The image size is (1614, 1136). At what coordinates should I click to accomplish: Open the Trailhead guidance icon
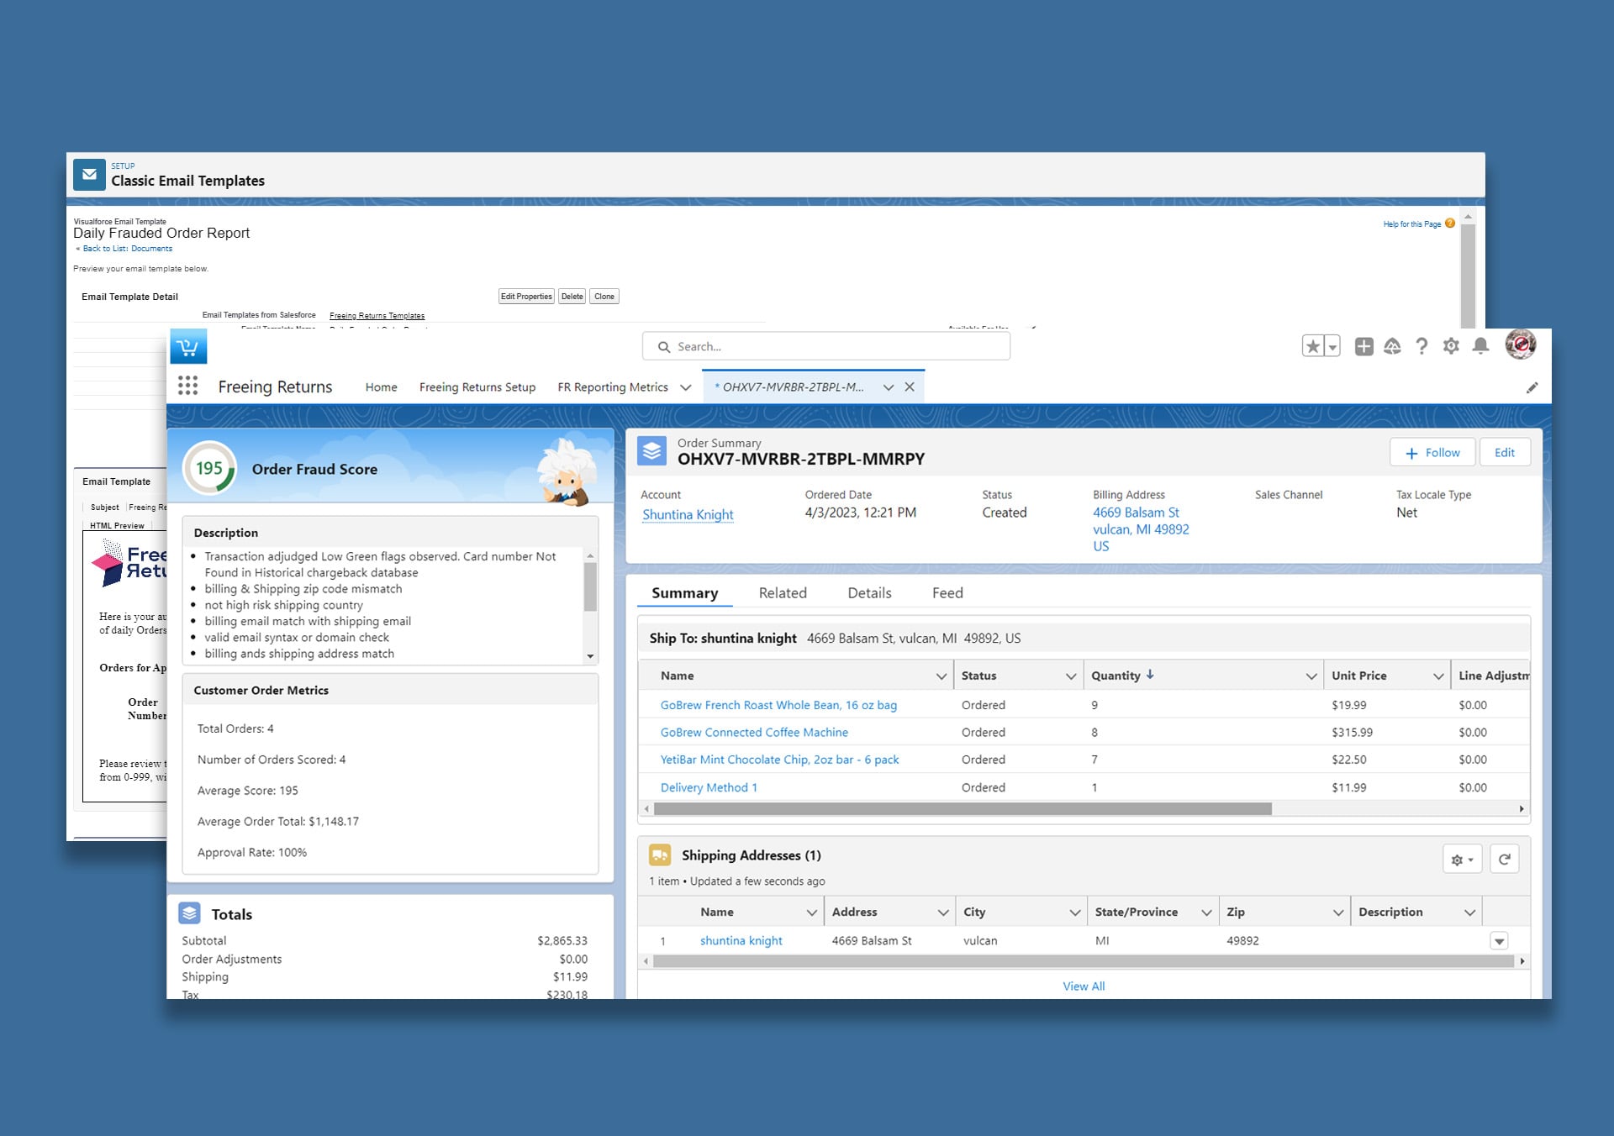[1392, 346]
